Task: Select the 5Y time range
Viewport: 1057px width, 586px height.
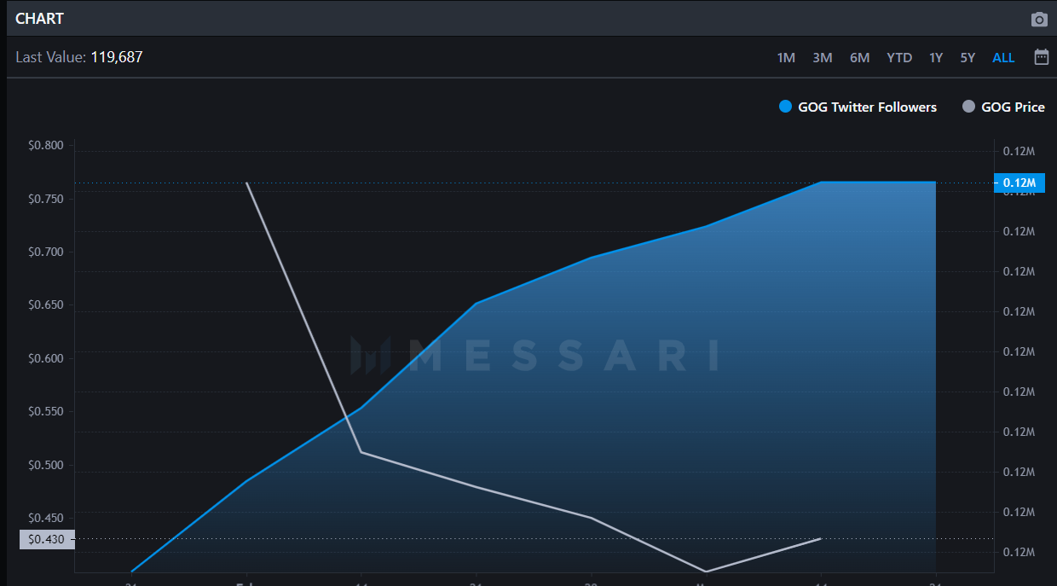Action: tap(967, 58)
